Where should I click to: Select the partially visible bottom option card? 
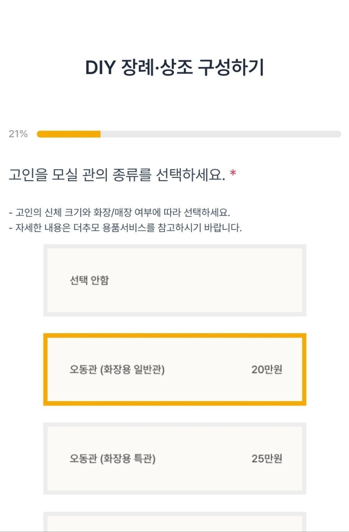pos(174,522)
